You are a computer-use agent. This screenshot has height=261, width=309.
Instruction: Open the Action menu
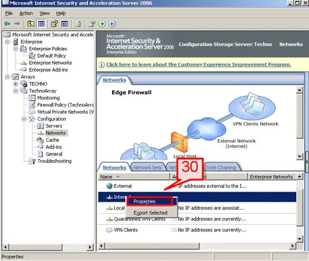point(26,13)
